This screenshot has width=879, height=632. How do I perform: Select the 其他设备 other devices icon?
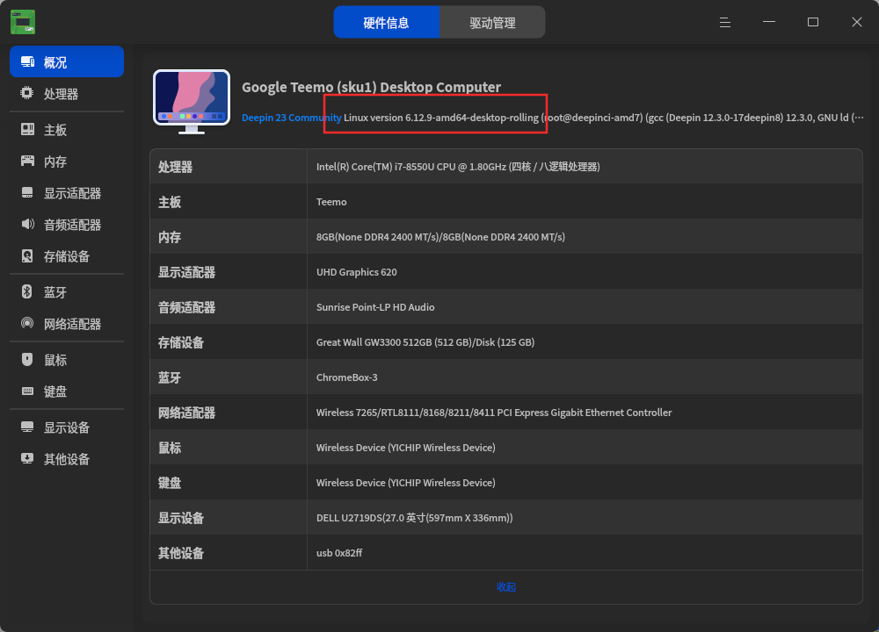pyautogui.click(x=27, y=458)
